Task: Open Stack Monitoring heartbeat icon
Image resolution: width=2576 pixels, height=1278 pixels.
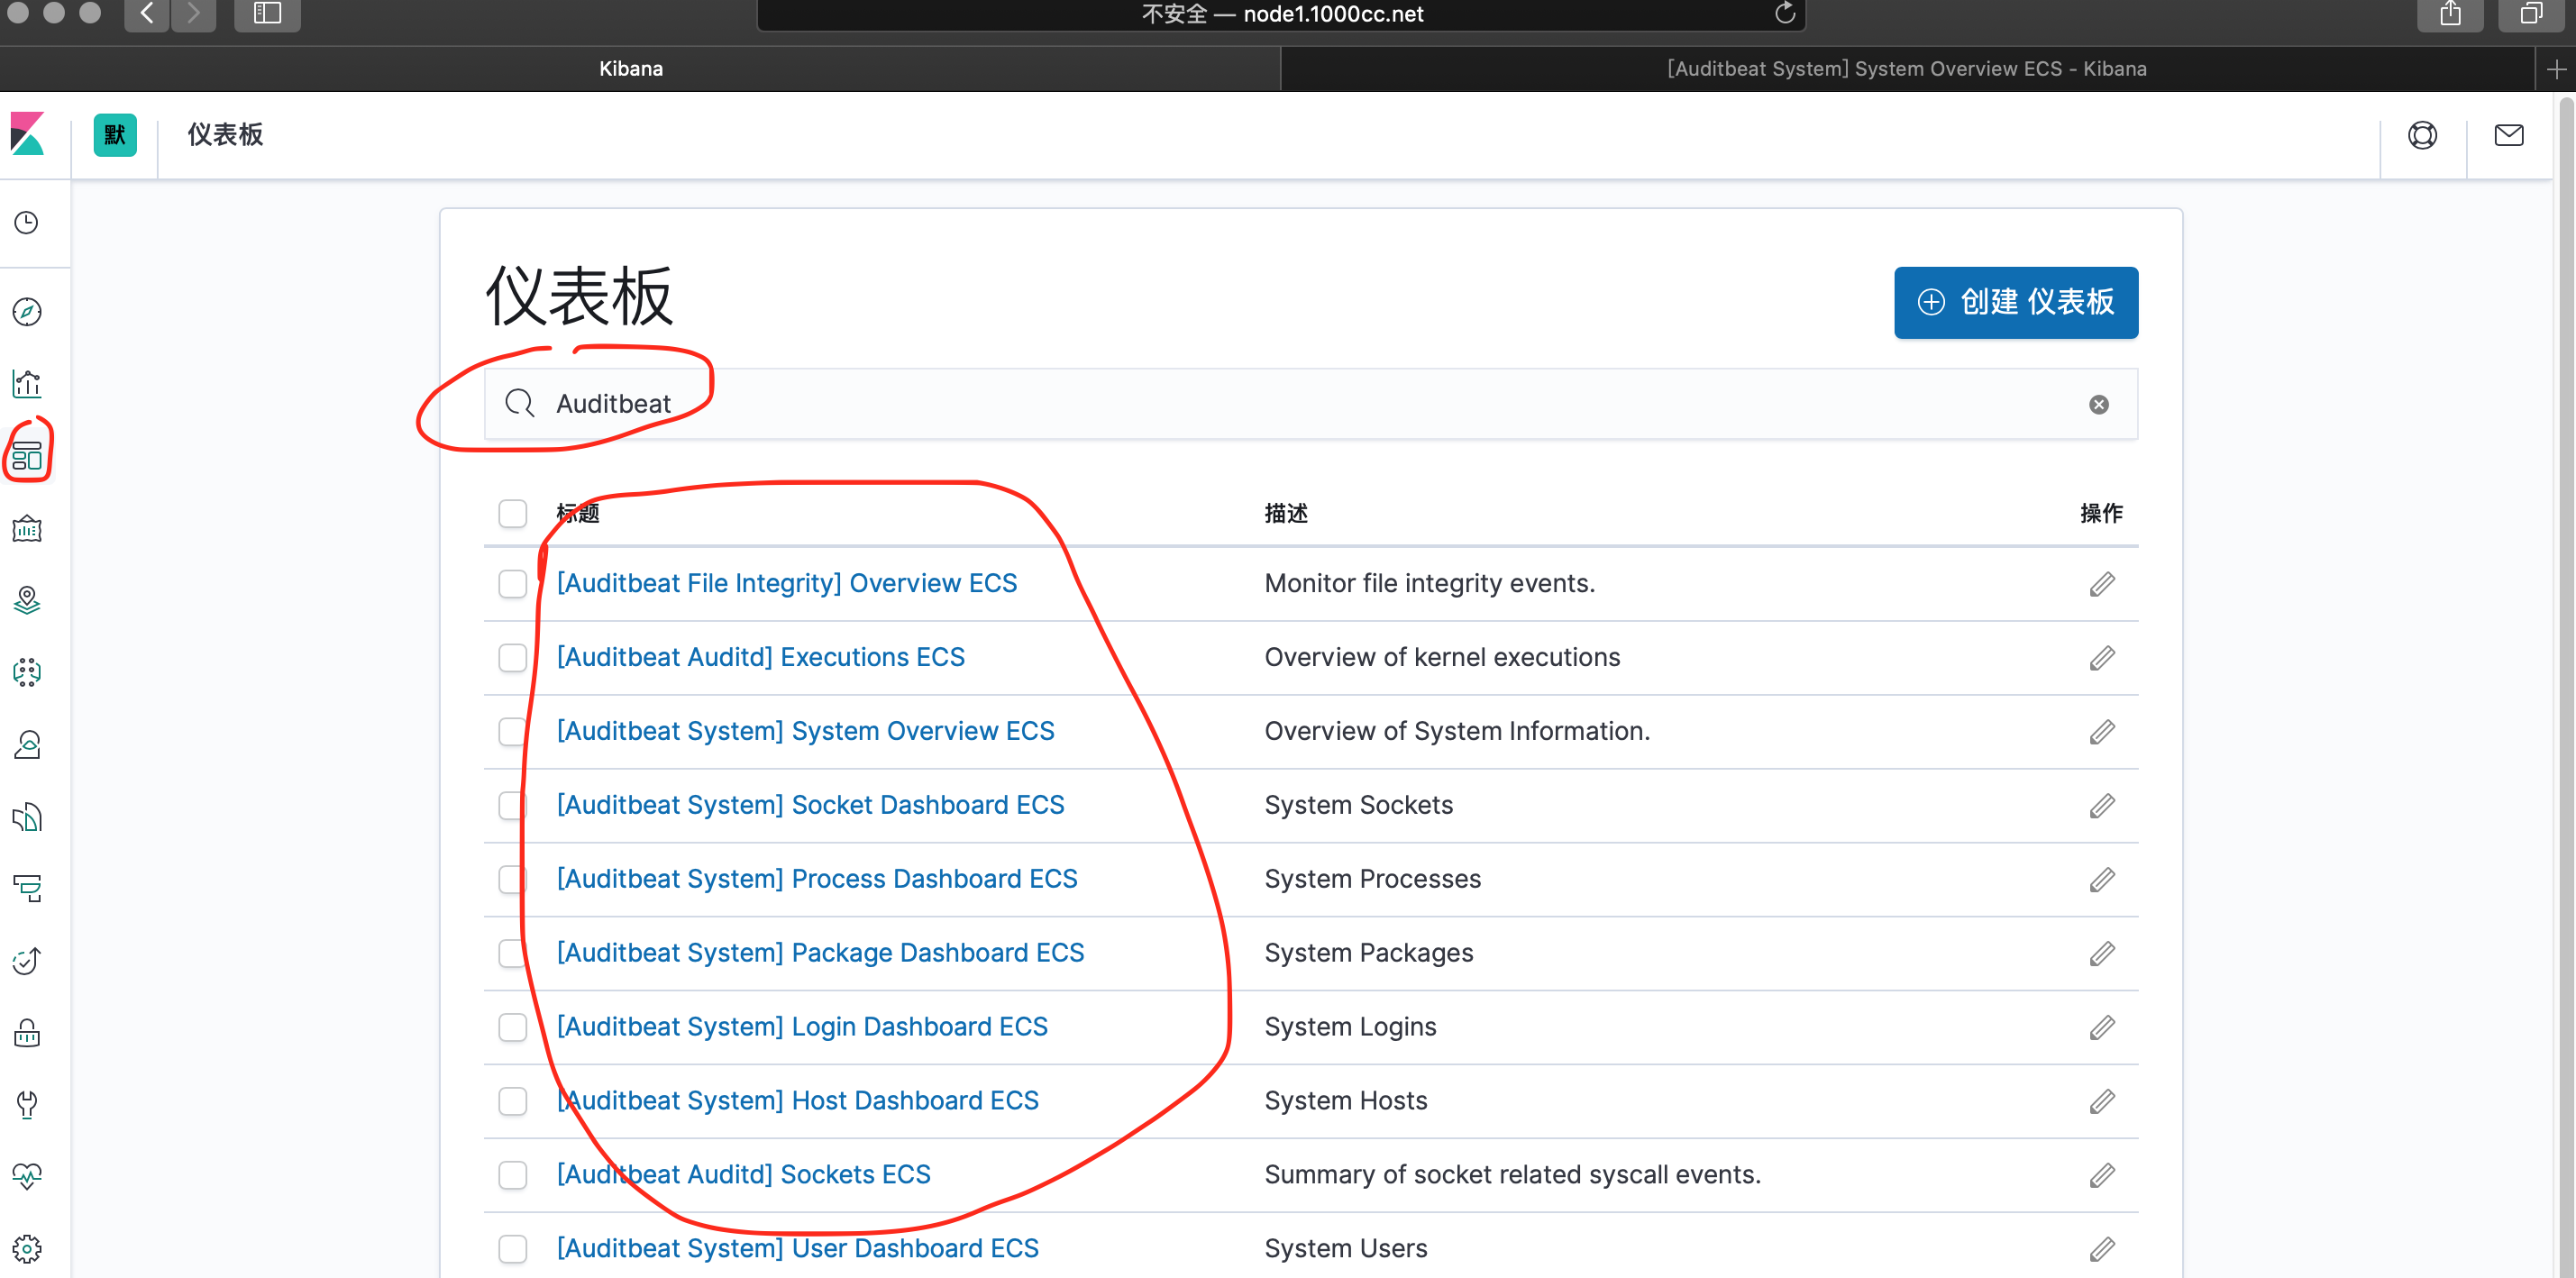Action: tap(27, 1176)
